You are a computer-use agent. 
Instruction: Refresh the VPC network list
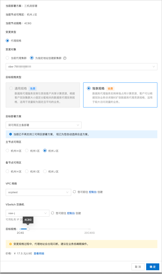pyautogui.click(x=74, y=192)
